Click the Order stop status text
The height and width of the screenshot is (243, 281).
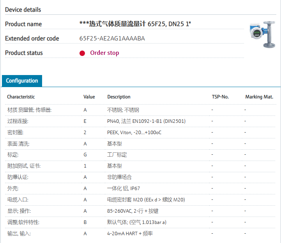[104, 53]
